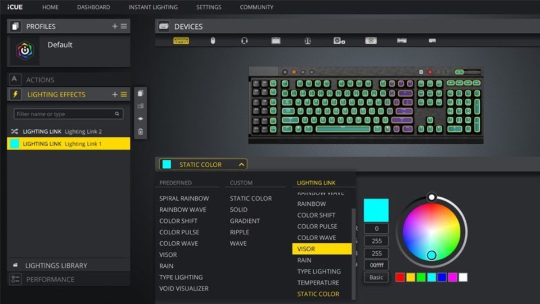Pick the red preset color swatch

tap(400, 277)
